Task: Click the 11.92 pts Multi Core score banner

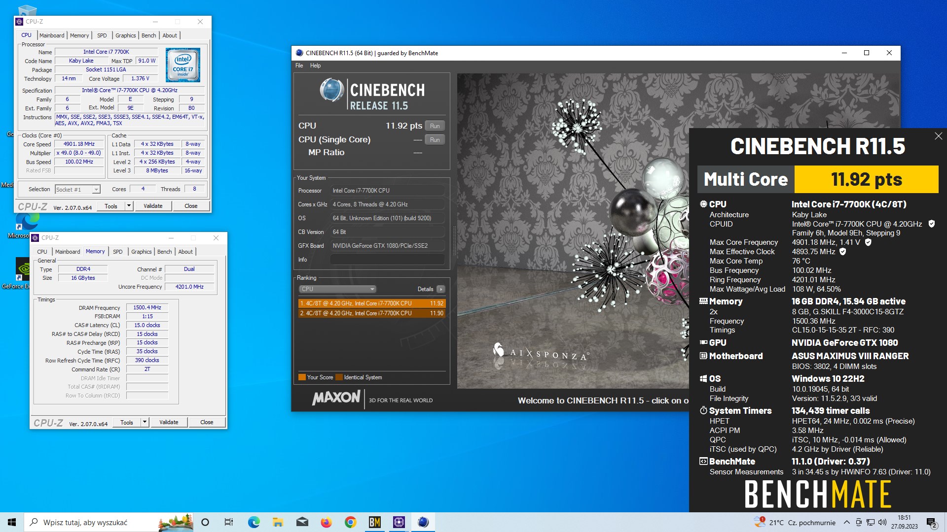Action: pos(866,179)
